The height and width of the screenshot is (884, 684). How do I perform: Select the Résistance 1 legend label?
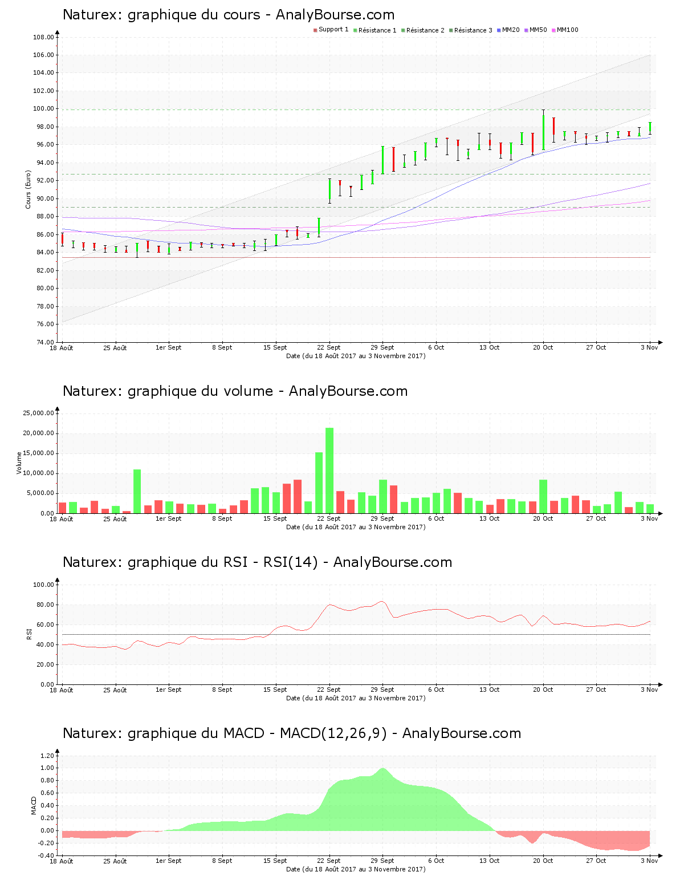coord(377,30)
